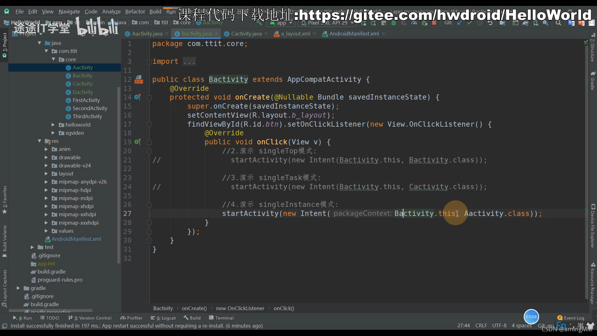This screenshot has height=336, width=597.
Task: Click Apply Changes and Restart Activity icon
Action: coord(373,23)
